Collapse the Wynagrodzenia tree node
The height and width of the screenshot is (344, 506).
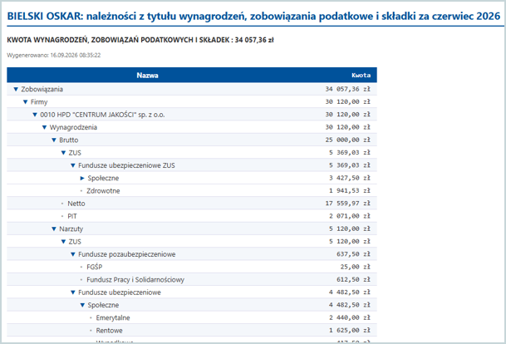[x=44, y=127]
